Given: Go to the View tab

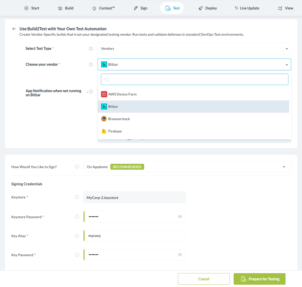Looking at the screenshot, I should (286, 8).
